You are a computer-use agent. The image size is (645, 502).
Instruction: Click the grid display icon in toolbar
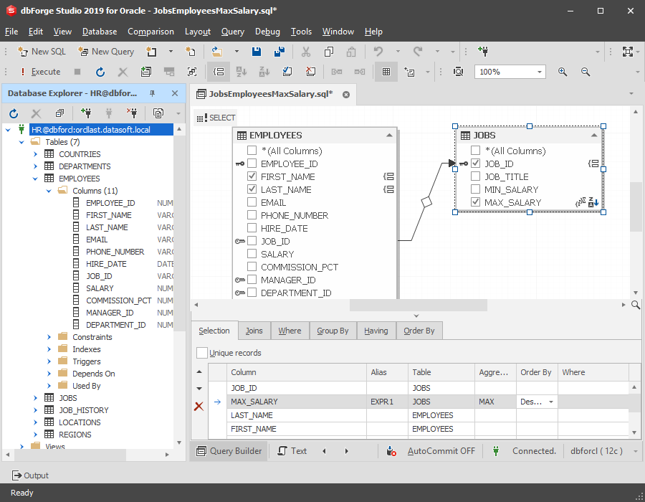tap(386, 72)
